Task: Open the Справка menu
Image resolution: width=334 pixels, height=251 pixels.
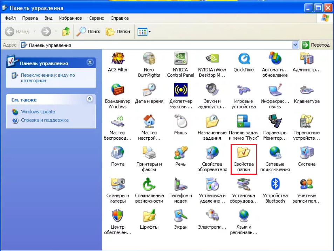Action: [x=120, y=18]
